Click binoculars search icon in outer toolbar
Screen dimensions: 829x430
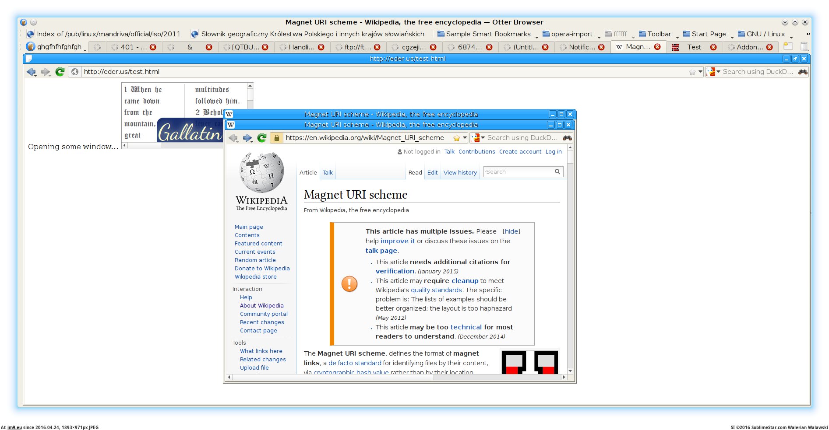point(803,72)
